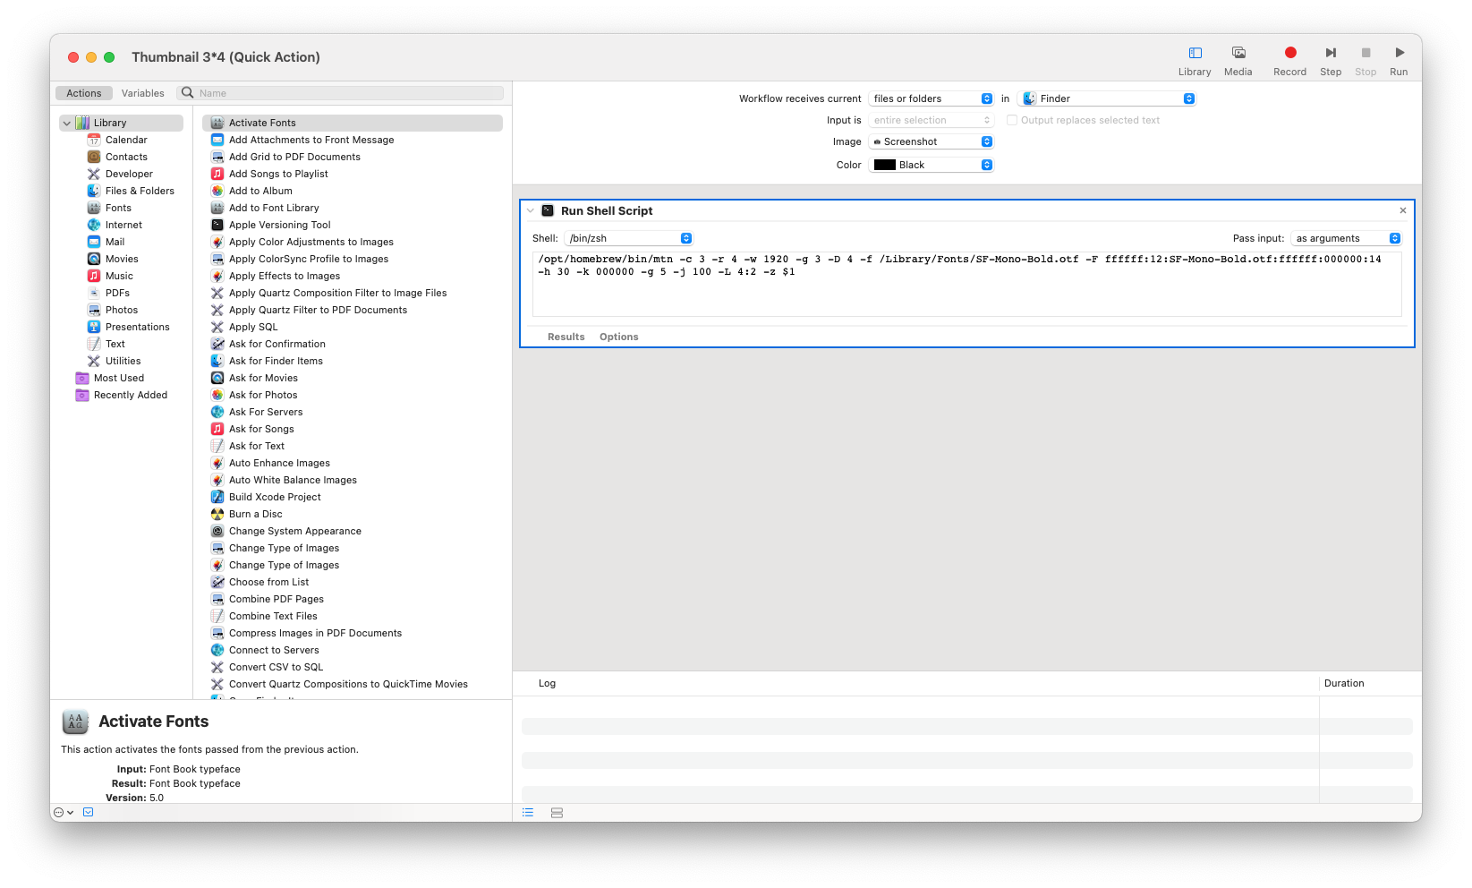Select the Combine PDF Pages action

point(276,599)
